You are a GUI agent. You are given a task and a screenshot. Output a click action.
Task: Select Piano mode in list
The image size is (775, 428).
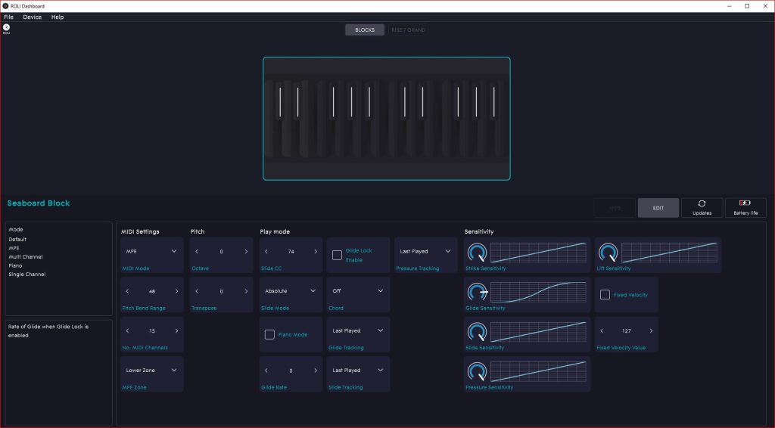point(15,265)
